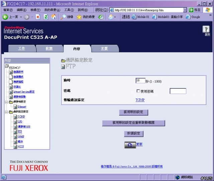Click page icon beside LPD in tree
Image resolution: width=214 pixels, height=181 pixels.
pos(15,121)
